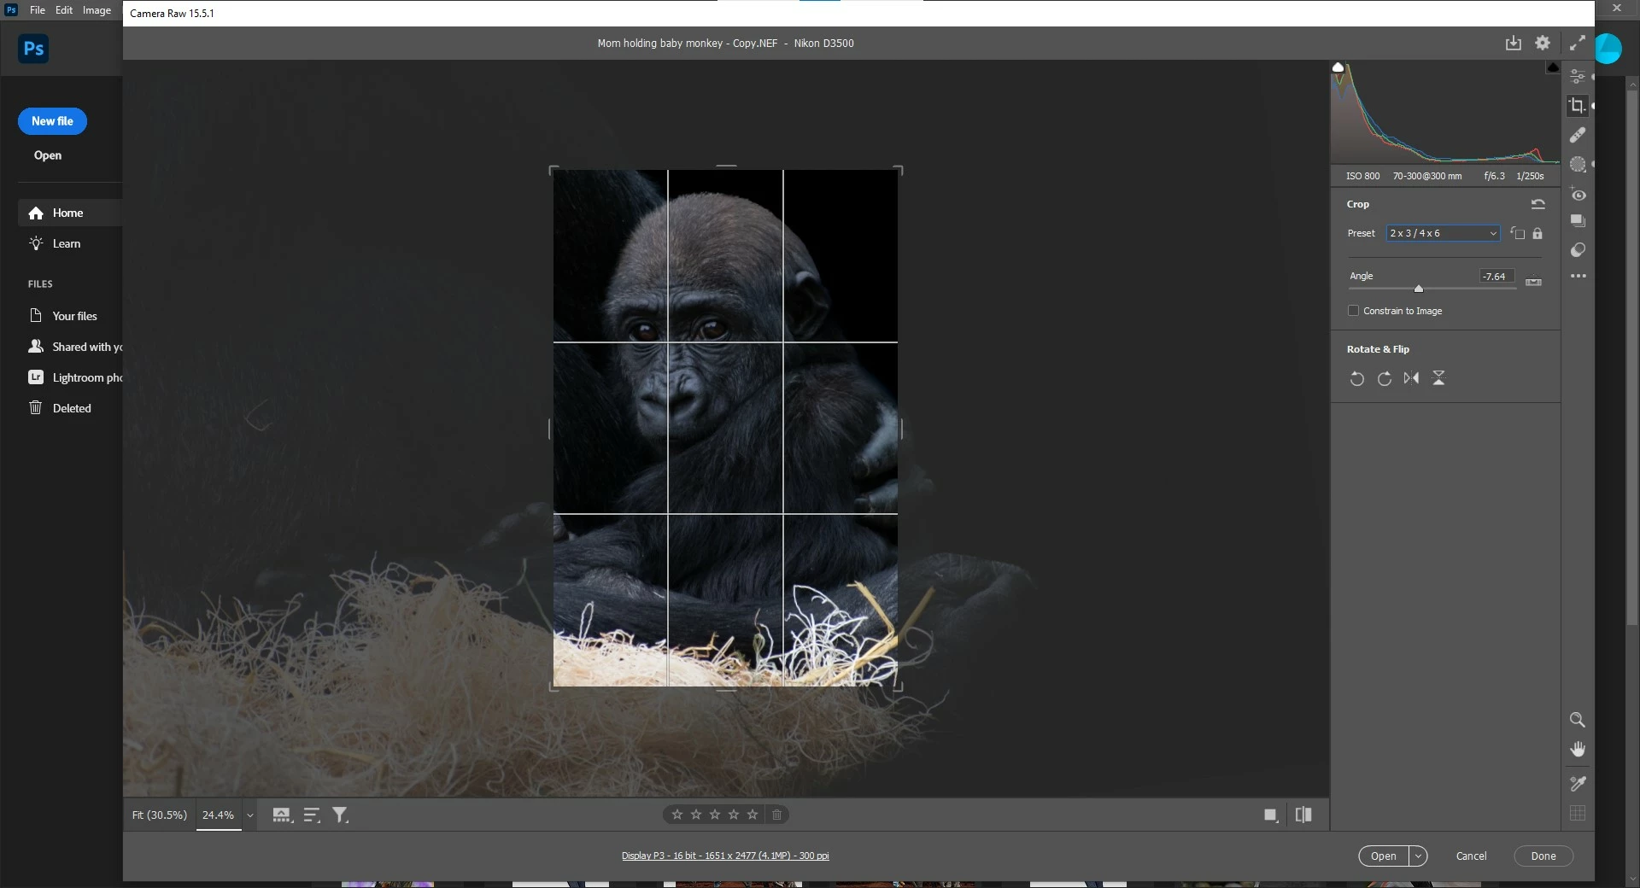
Task: Click the Photoshop window vertical scrollbar
Action: (1632, 359)
